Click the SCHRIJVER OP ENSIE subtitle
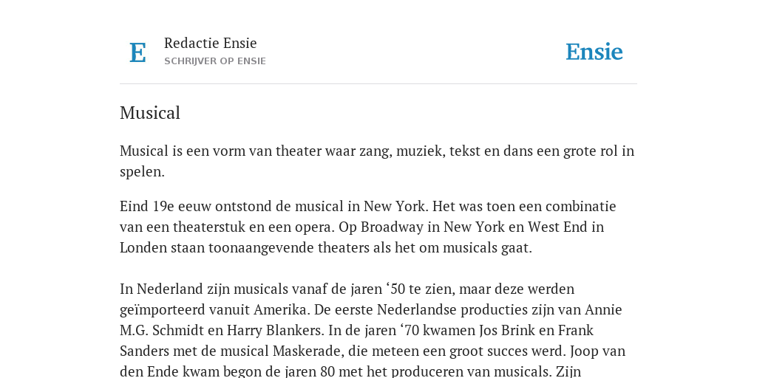 (215, 61)
